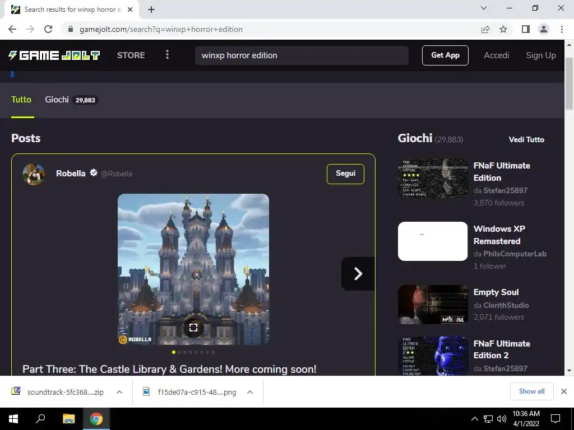The image size is (574, 430).
Task: Close the Search results tab
Action: pyautogui.click(x=130, y=10)
